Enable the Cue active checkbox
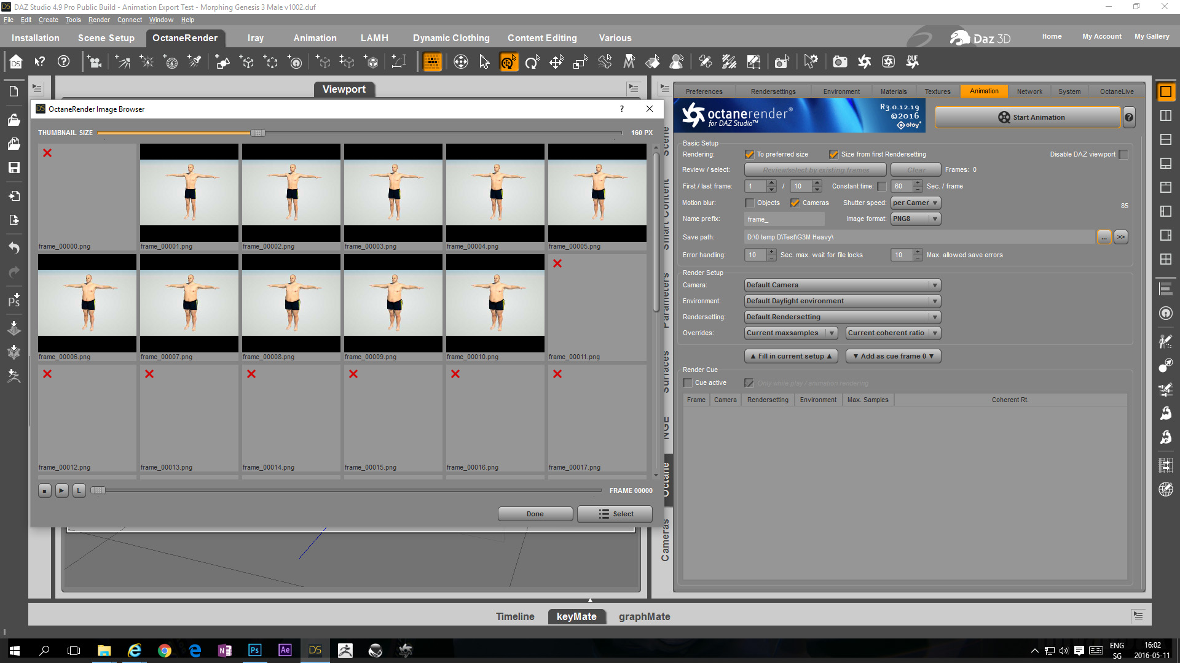Image resolution: width=1180 pixels, height=663 pixels. (x=688, y=383)
